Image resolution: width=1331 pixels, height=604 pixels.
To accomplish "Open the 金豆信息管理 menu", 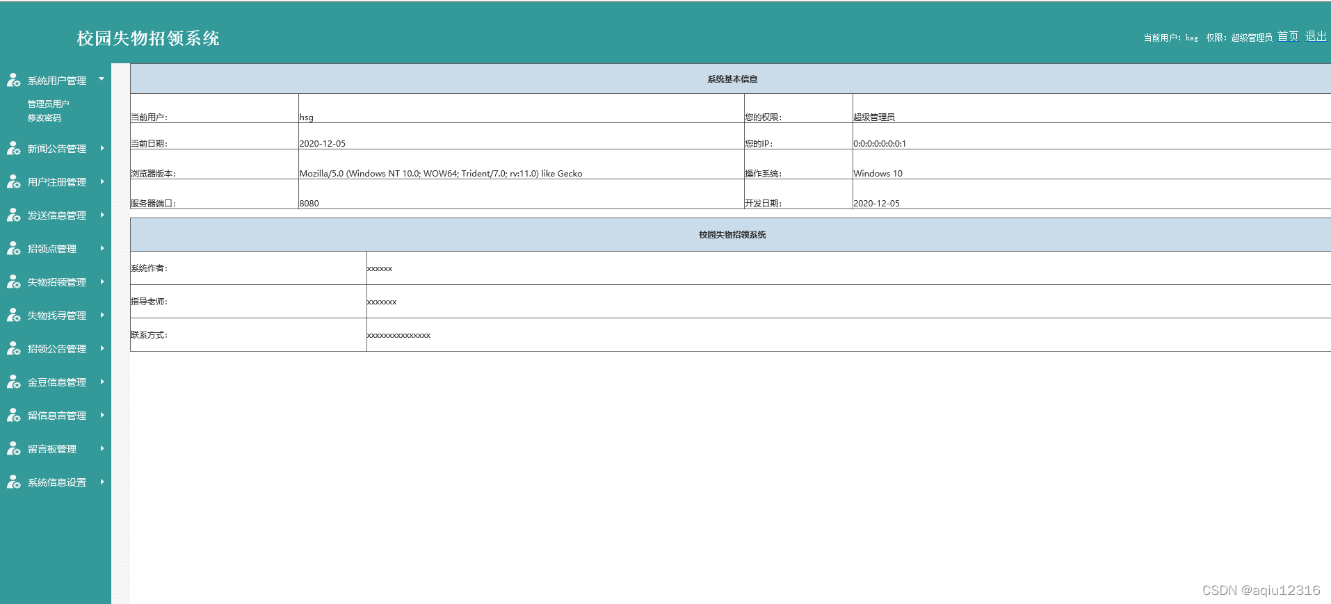I will click(57, 382).
